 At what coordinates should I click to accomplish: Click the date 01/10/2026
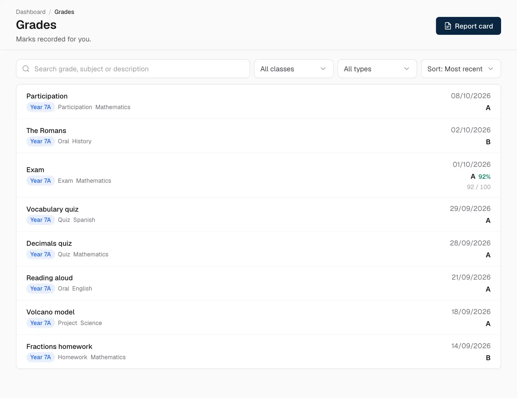(x=472, y=165)
